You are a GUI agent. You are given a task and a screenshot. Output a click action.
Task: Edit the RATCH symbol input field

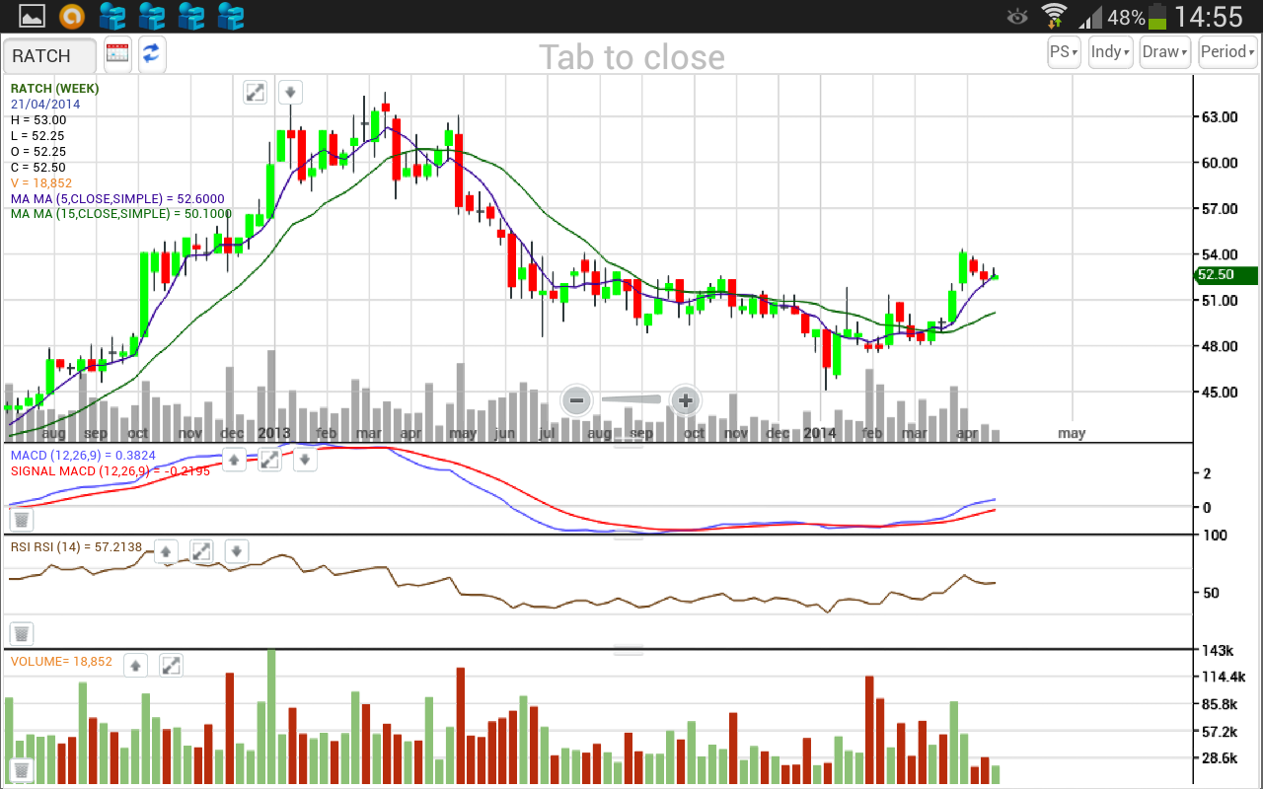coord(49,56)
